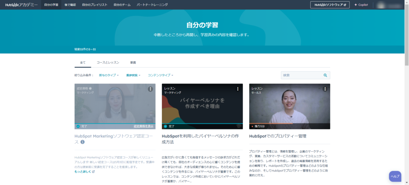Select the 全て tab
This screenshot has width=409, height=185.
coord(83,63)
